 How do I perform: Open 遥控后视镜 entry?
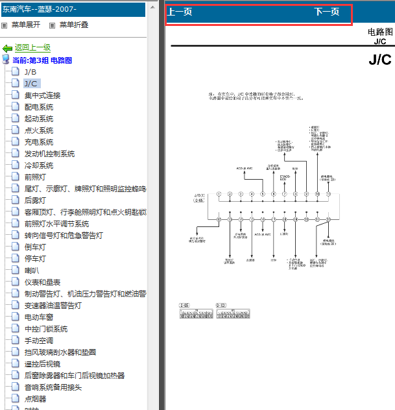(x=42, y=364)
